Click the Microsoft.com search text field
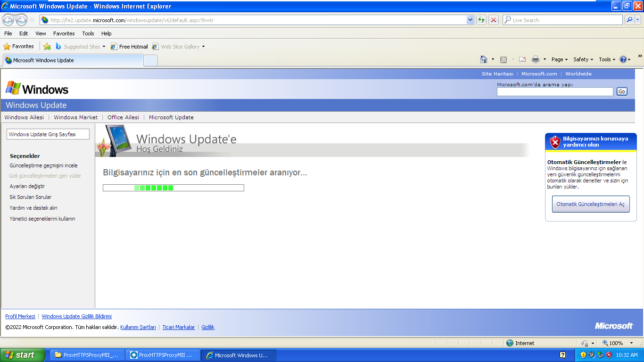 (555, 91)
